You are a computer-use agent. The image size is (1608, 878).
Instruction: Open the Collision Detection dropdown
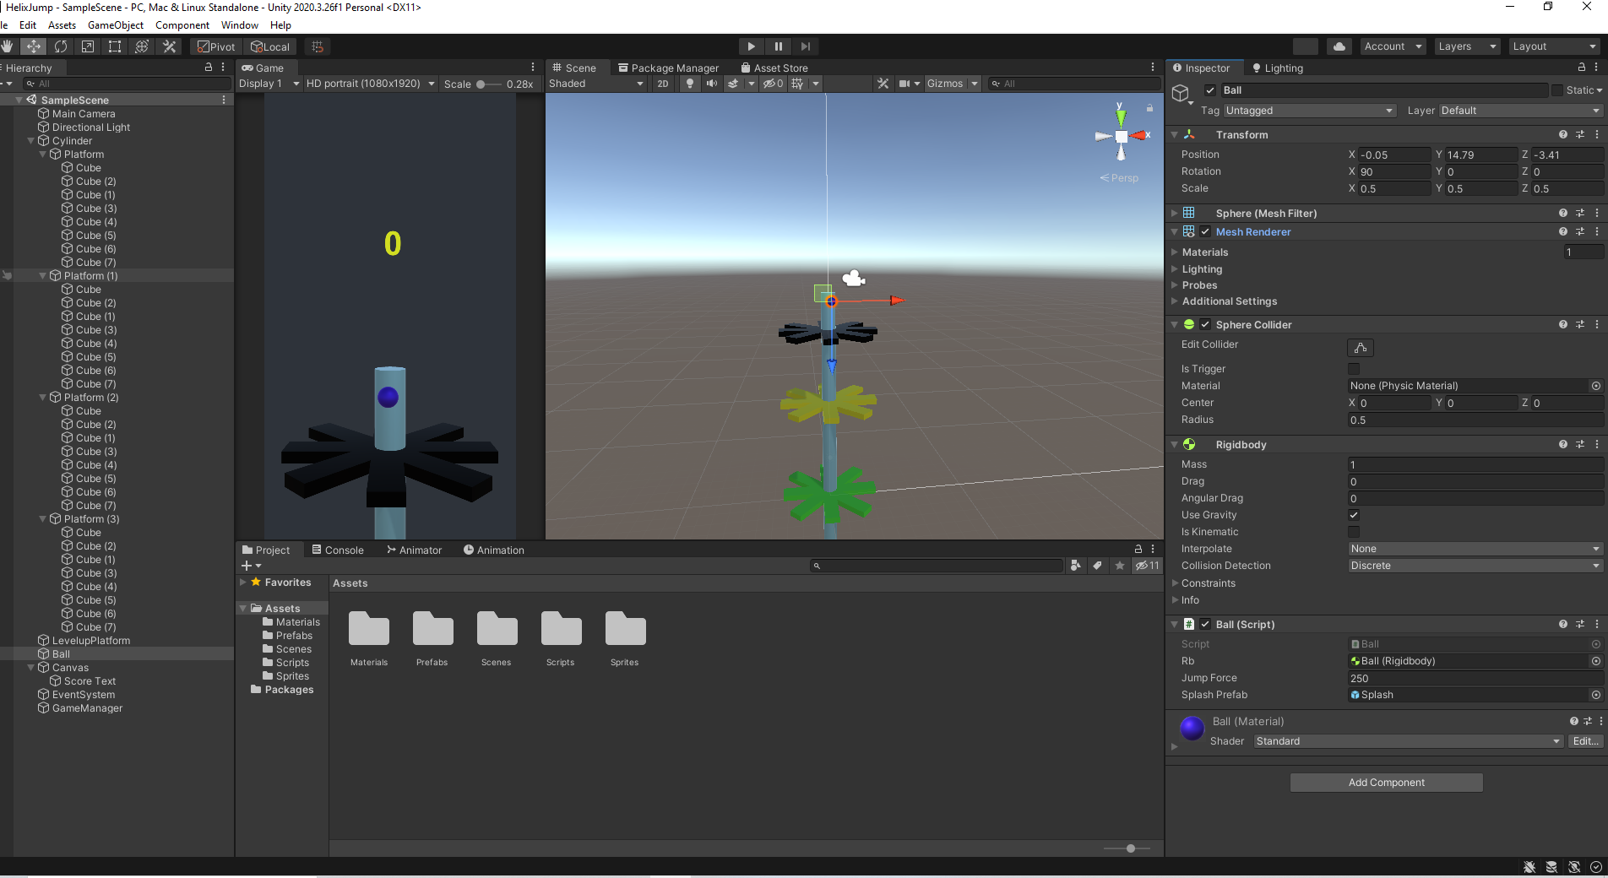point(1474,566)
